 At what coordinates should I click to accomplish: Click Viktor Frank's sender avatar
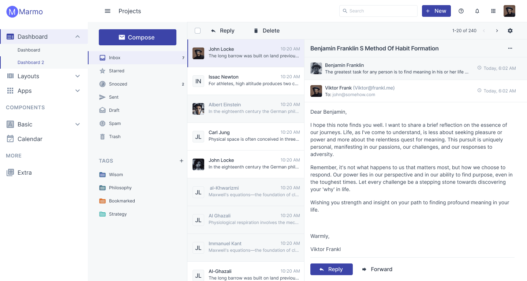(x=316, y=91)
